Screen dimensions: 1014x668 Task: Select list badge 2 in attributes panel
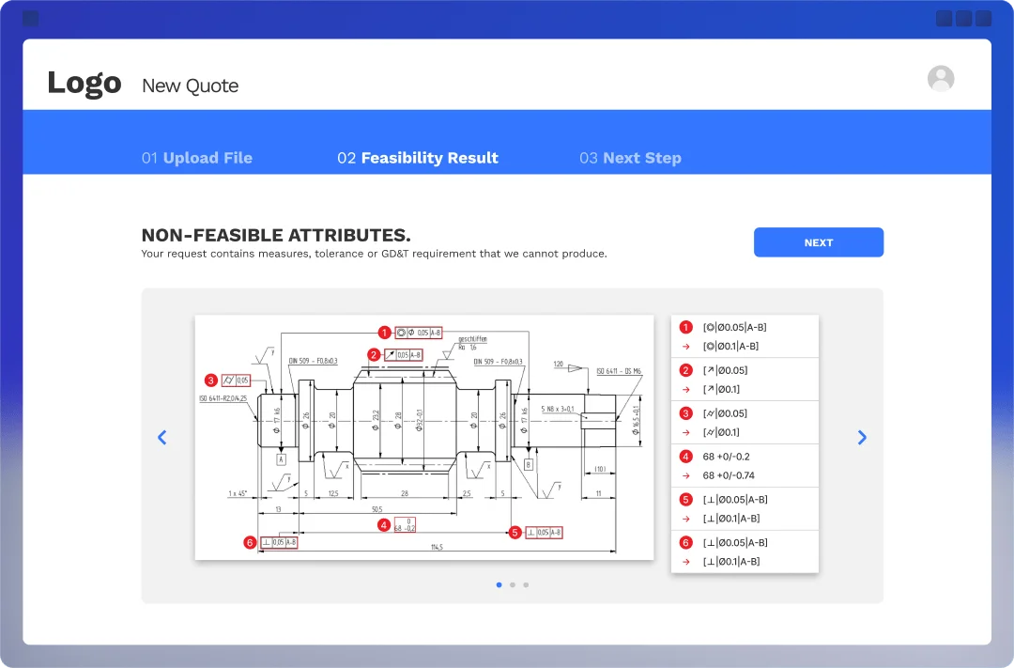pyautogui.click(x=686, y=370)
